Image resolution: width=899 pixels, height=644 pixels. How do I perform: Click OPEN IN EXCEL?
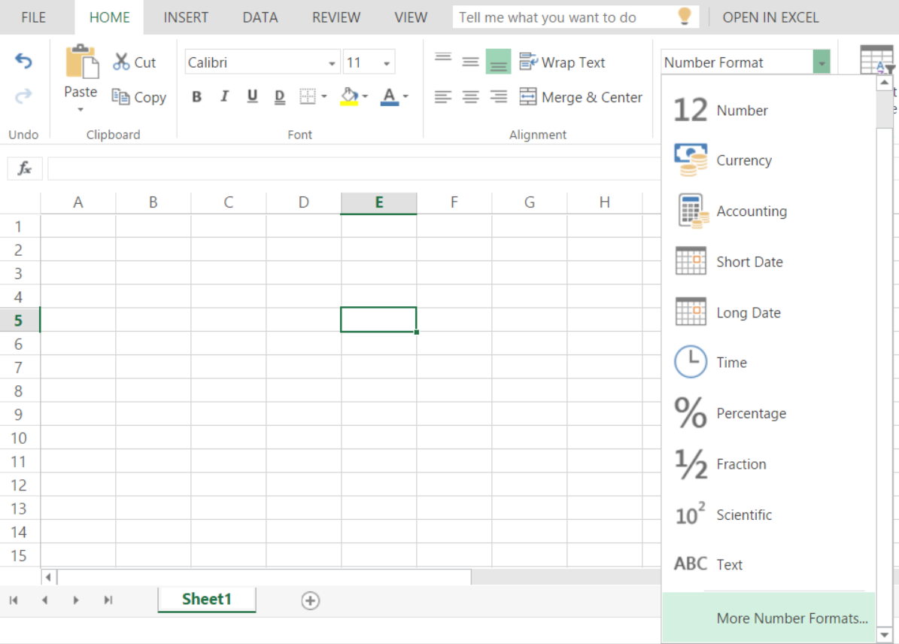(x=770, y=17)
